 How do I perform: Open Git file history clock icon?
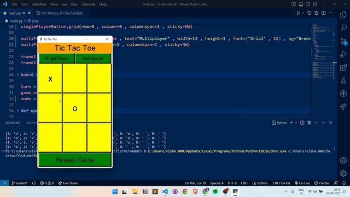click(309, 13)
